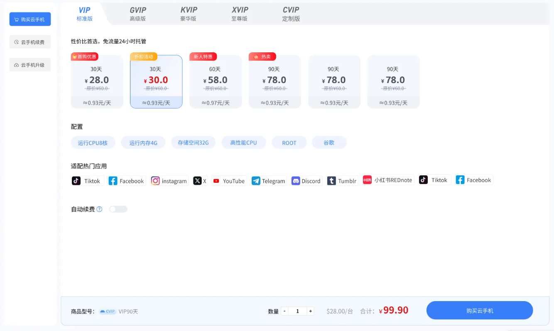The width and height of the screenshot is (554, 331).
Task: Switch to the VIP 标准版 tab
Action: (x=85, y=14)
